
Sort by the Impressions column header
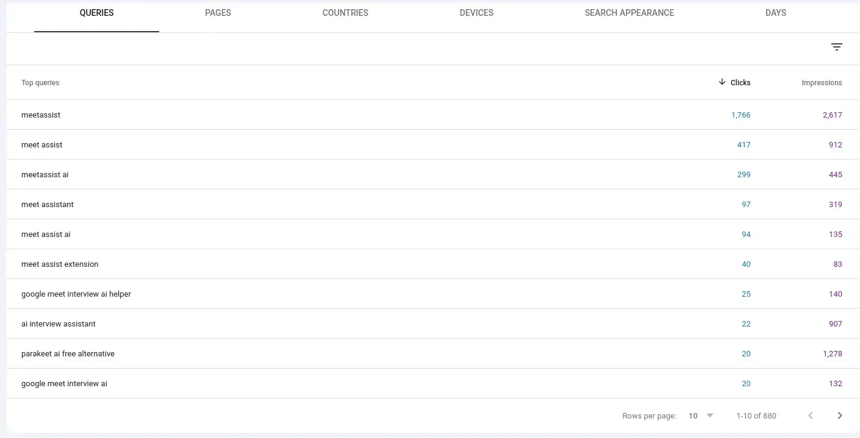click(822, 83)
